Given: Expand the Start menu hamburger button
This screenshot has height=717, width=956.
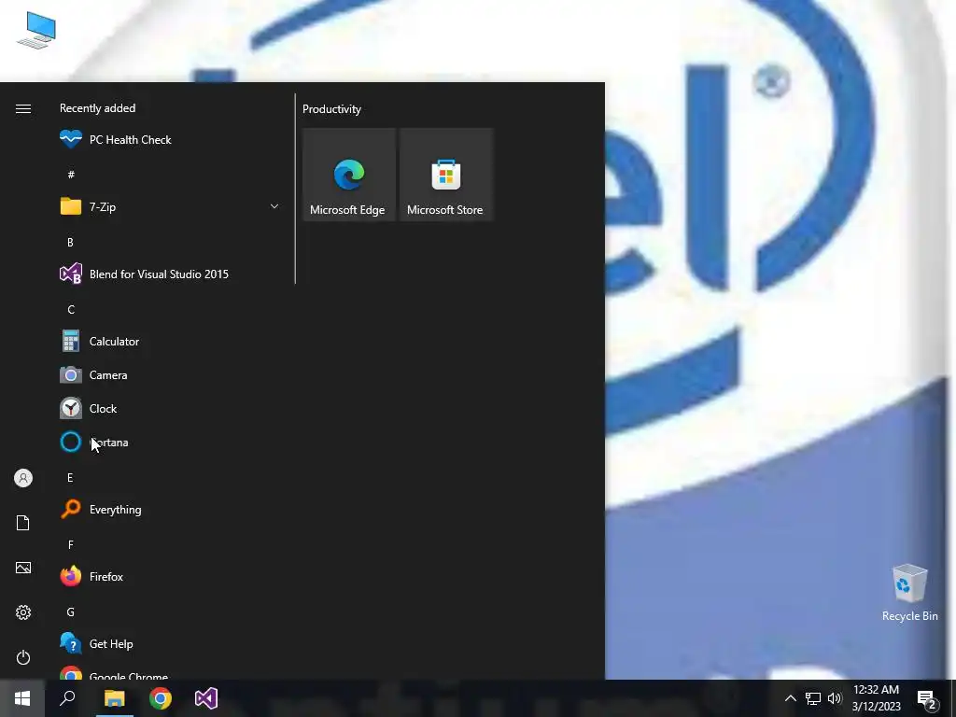Looking at the screenshot, I should tap(23, 108).
